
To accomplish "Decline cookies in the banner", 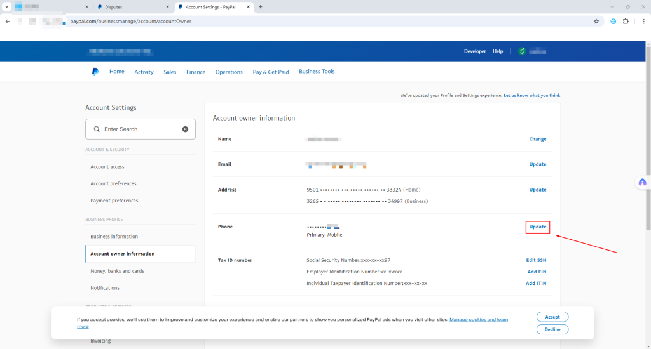I will click(552, 329).
